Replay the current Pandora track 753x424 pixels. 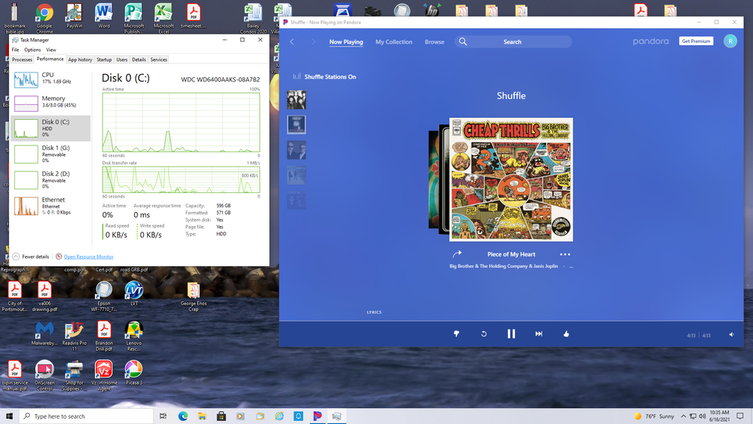pos(484,333)
